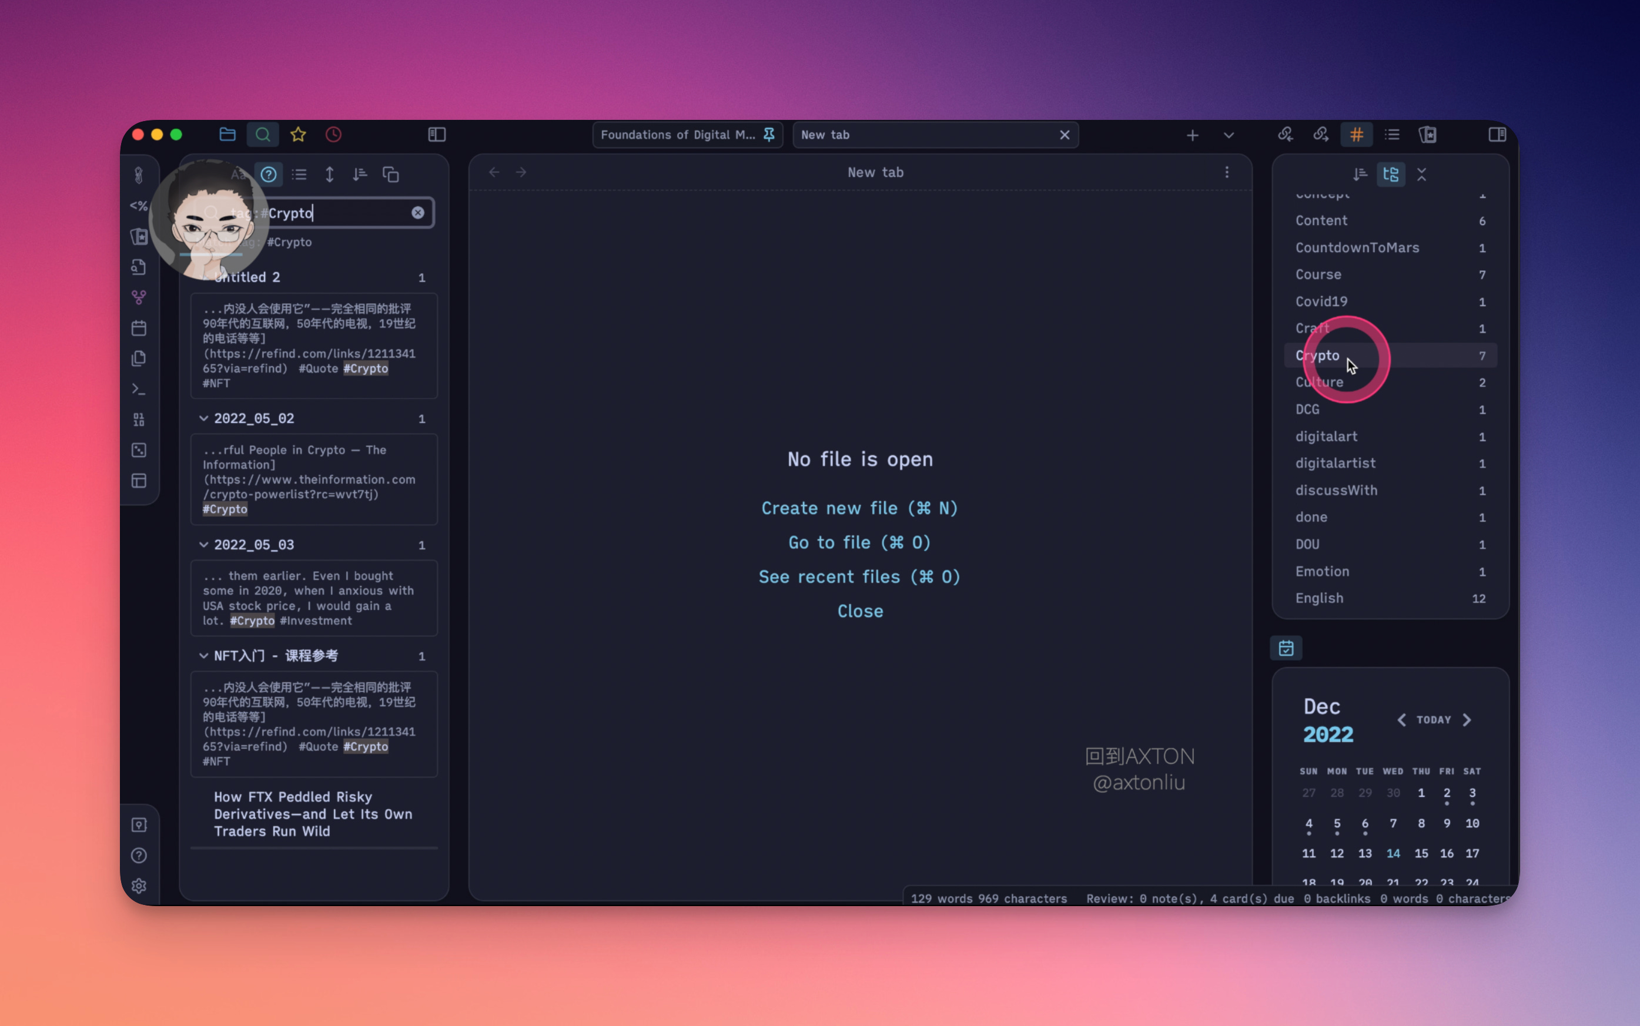Clear the search query field
The image size is (1640, 1026).
[x=417, y=212]
